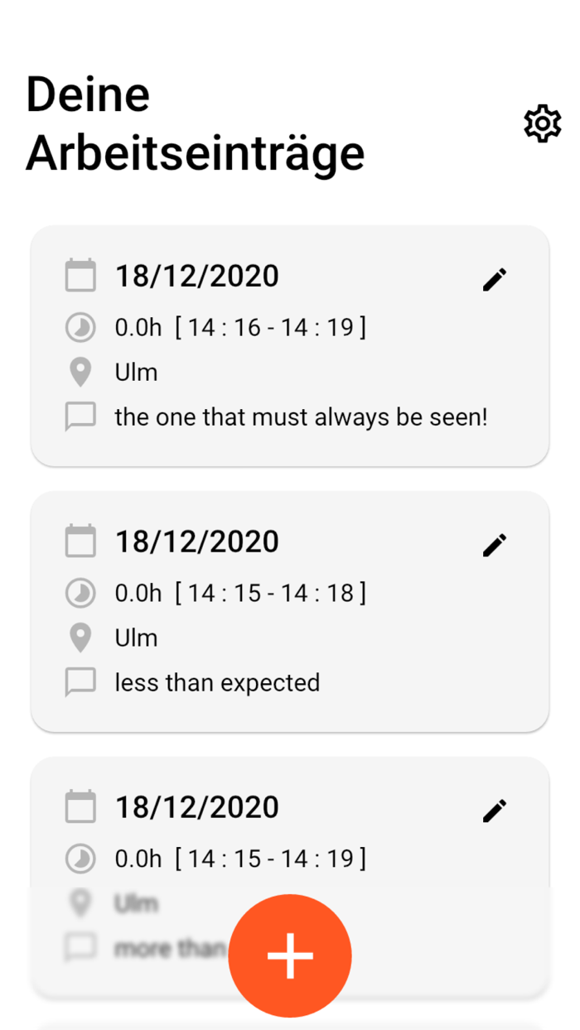580x1030 pixels.
Task: Select the 'the one that must always be seen!' comment text
Action: (301, 417)
